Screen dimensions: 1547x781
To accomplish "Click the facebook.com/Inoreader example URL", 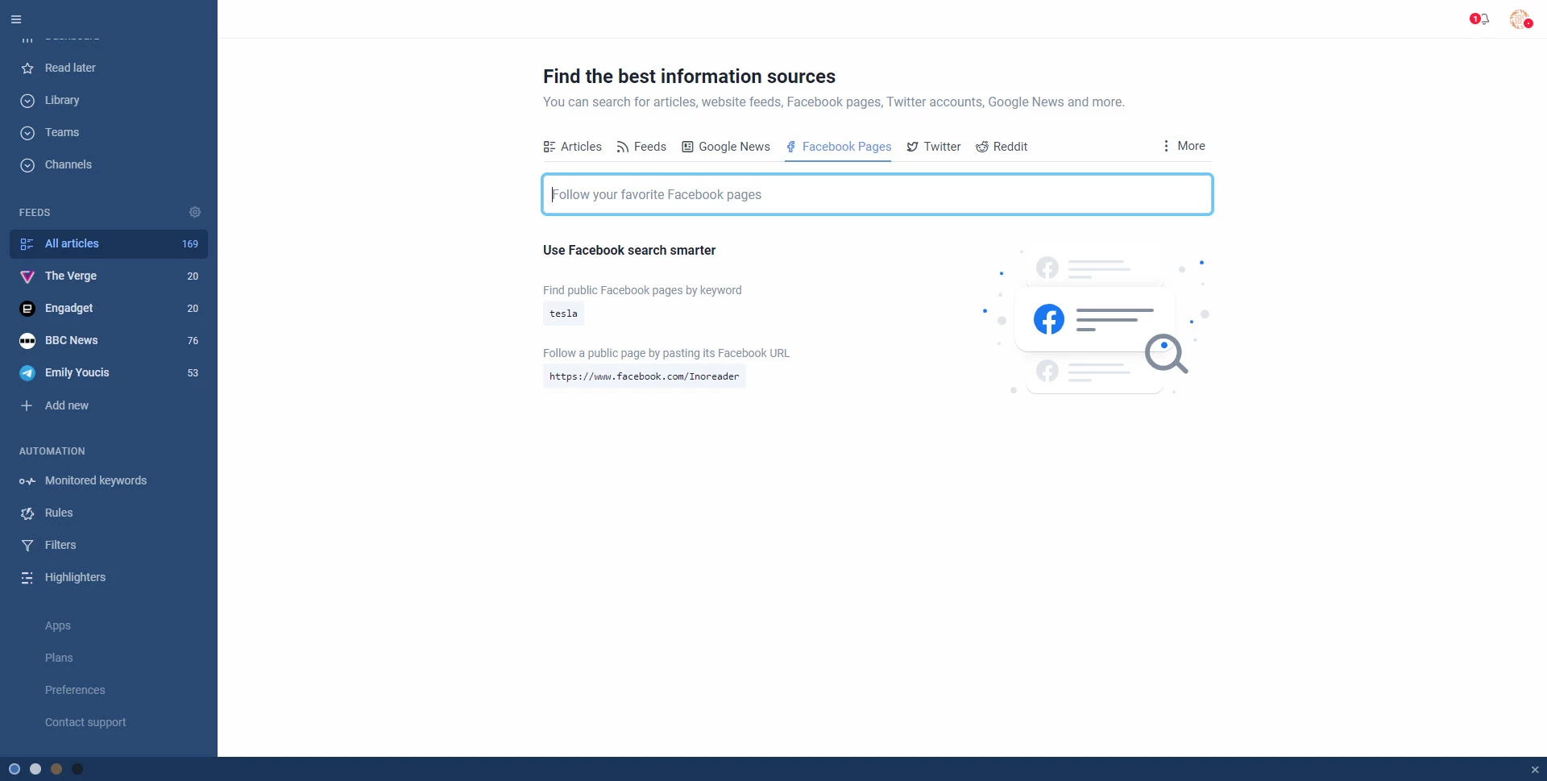I will click(x=645, y=376).
